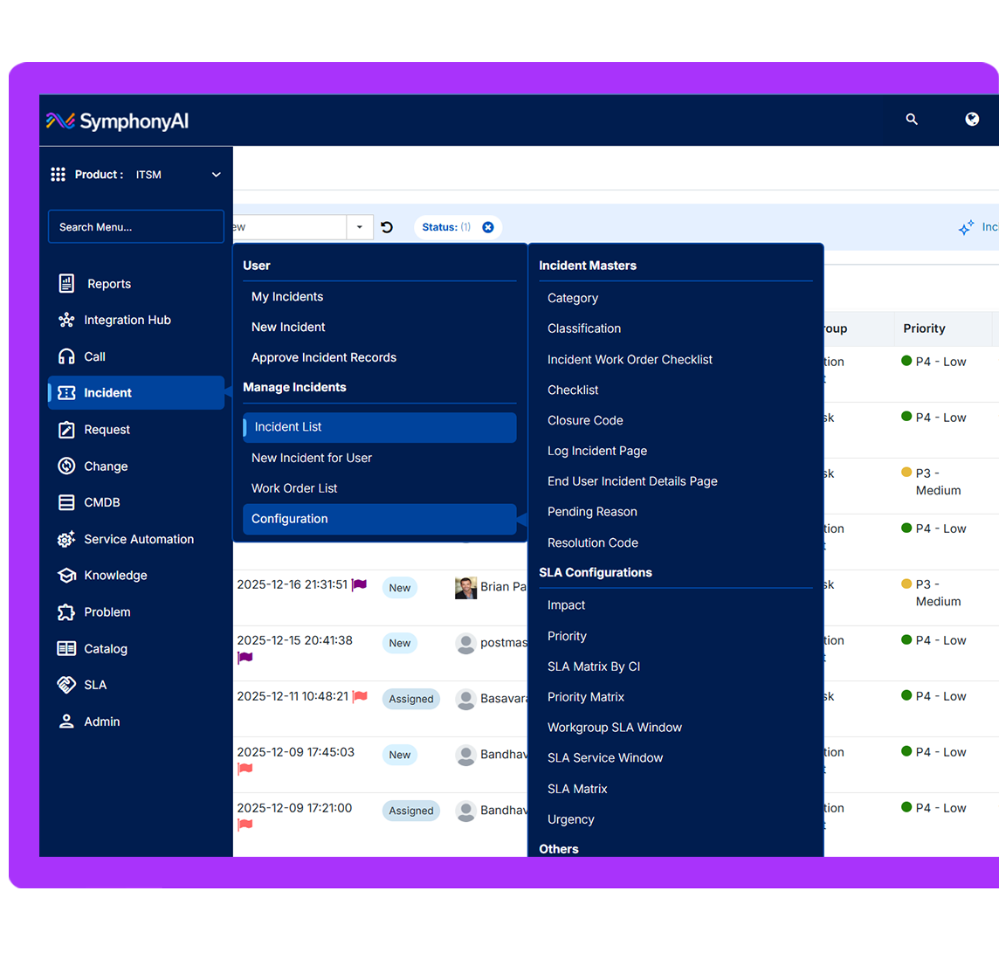Go to Service Automation module

[x=138, y=539]
